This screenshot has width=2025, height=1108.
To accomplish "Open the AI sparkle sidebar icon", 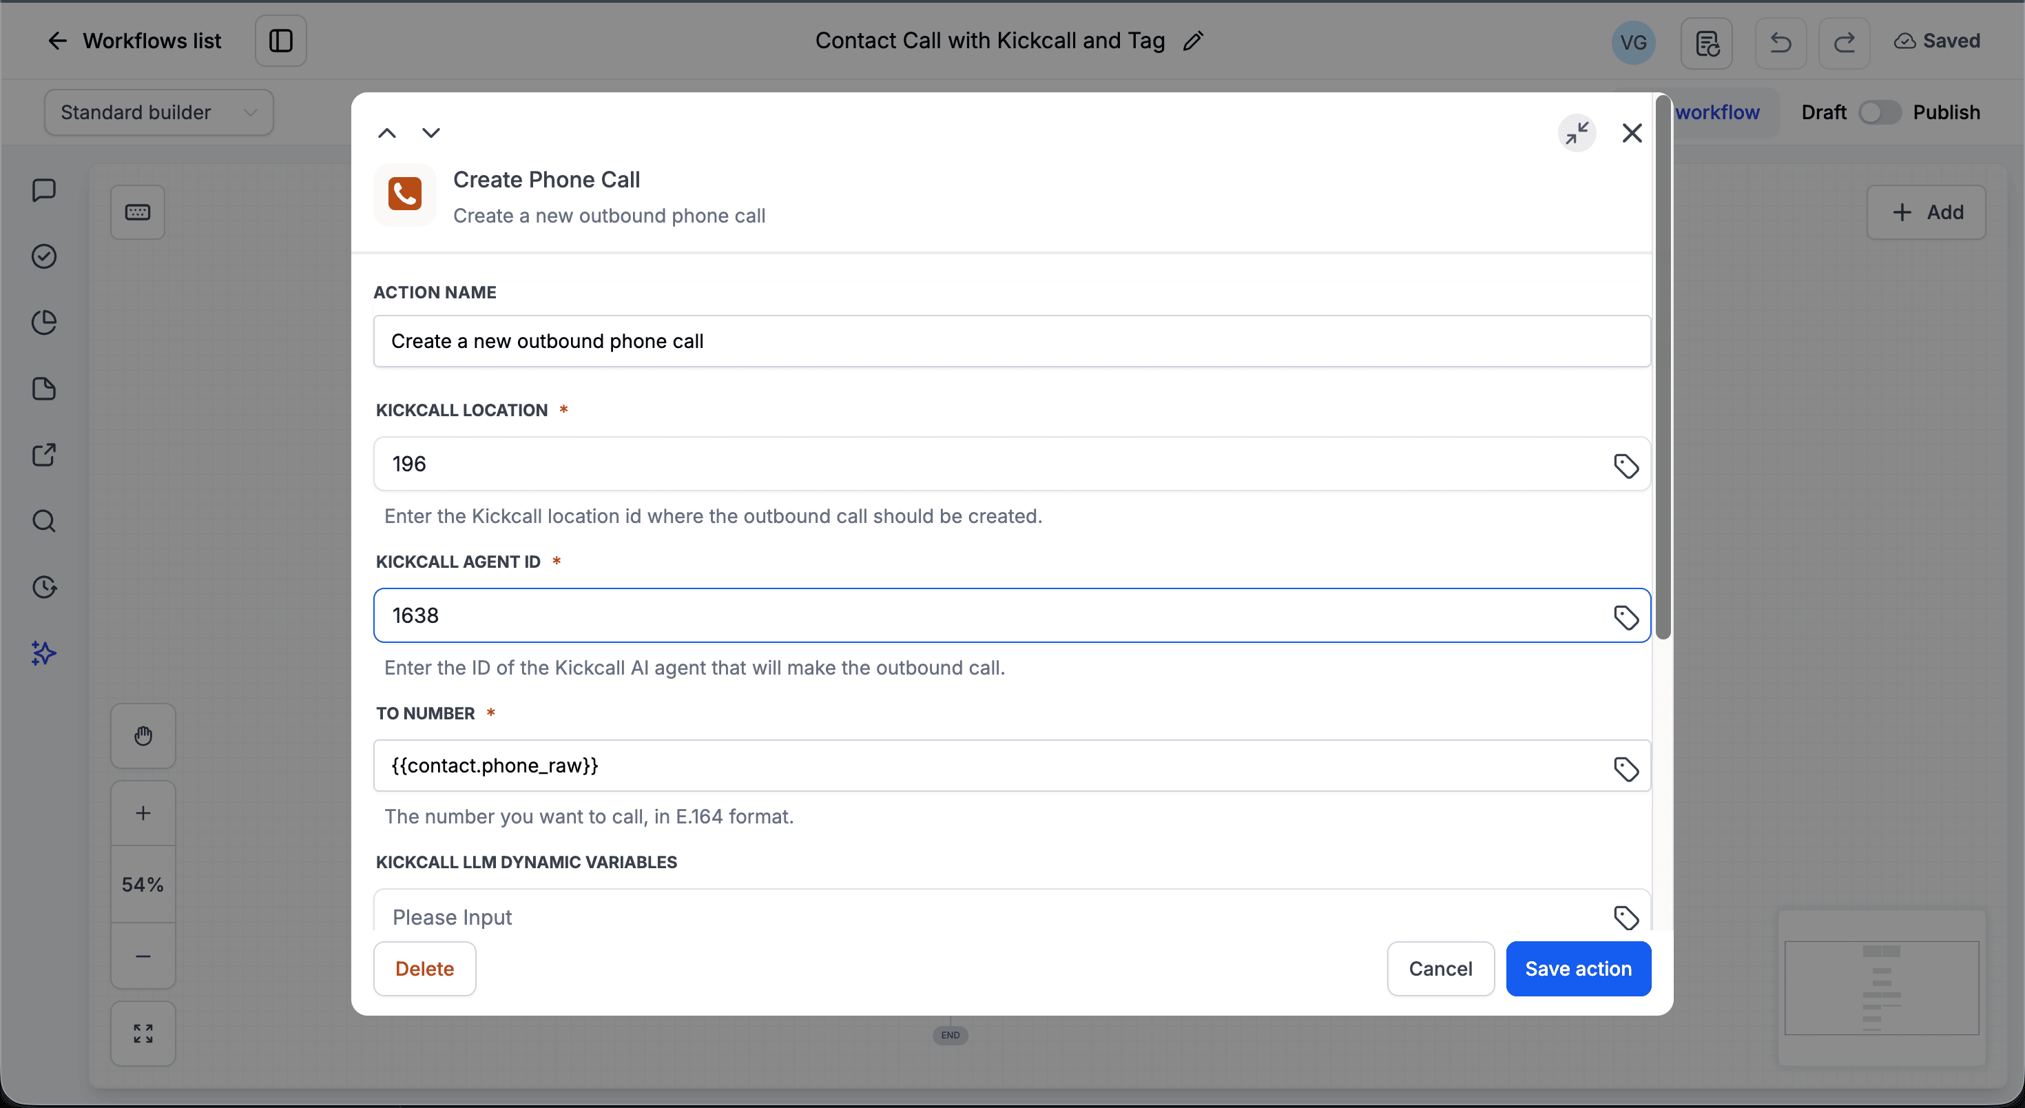I will pos(44,653).
